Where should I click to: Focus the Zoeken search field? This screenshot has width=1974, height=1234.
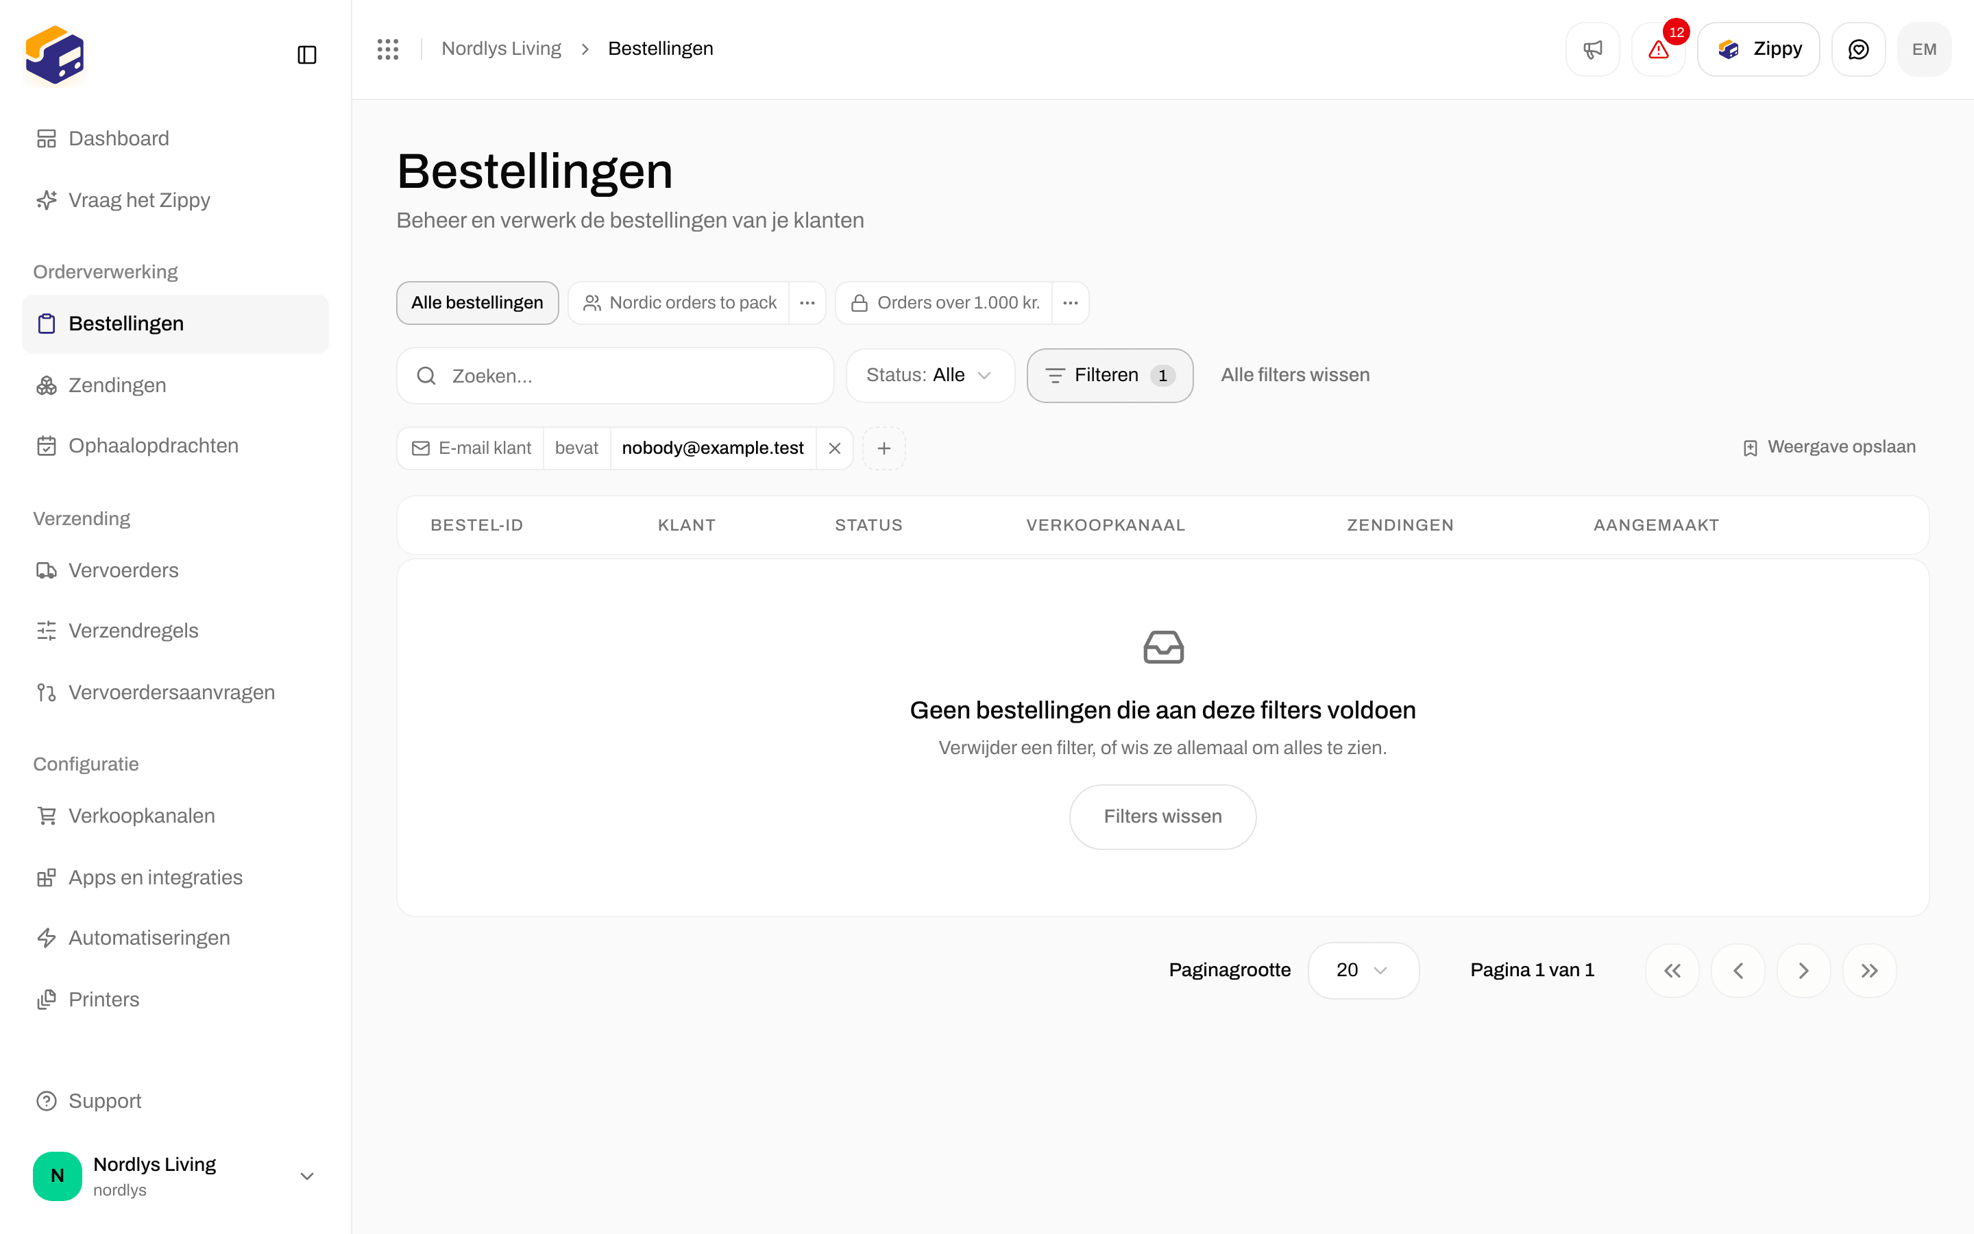(x=615, y=376)
